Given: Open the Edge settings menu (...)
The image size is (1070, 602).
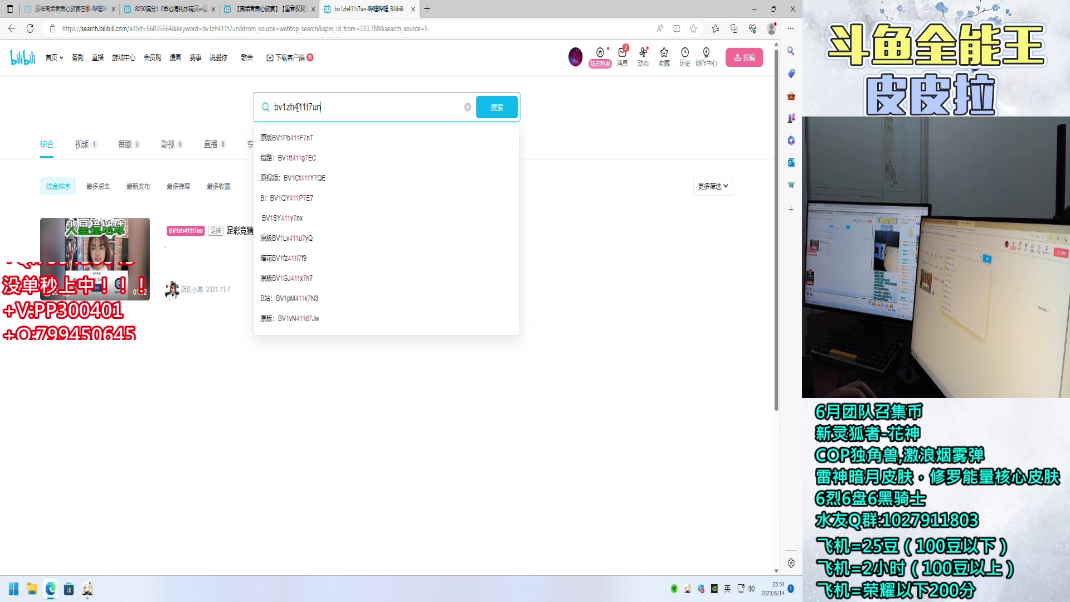Looking at the screenshot, I should (x=791, y=28).
